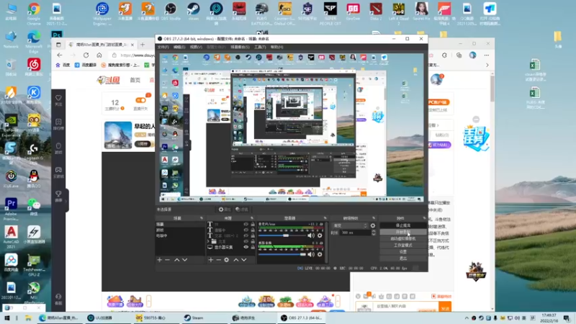Open 桌面音频 audio settings gear
Viewport: 576px width, 324px height.
coord(320,254)
